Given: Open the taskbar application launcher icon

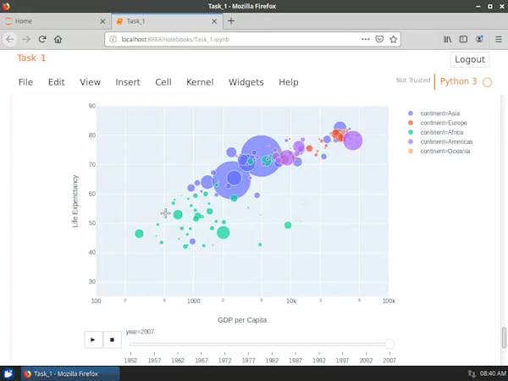Looking at the screenshot, I should [x=8, y=374].
